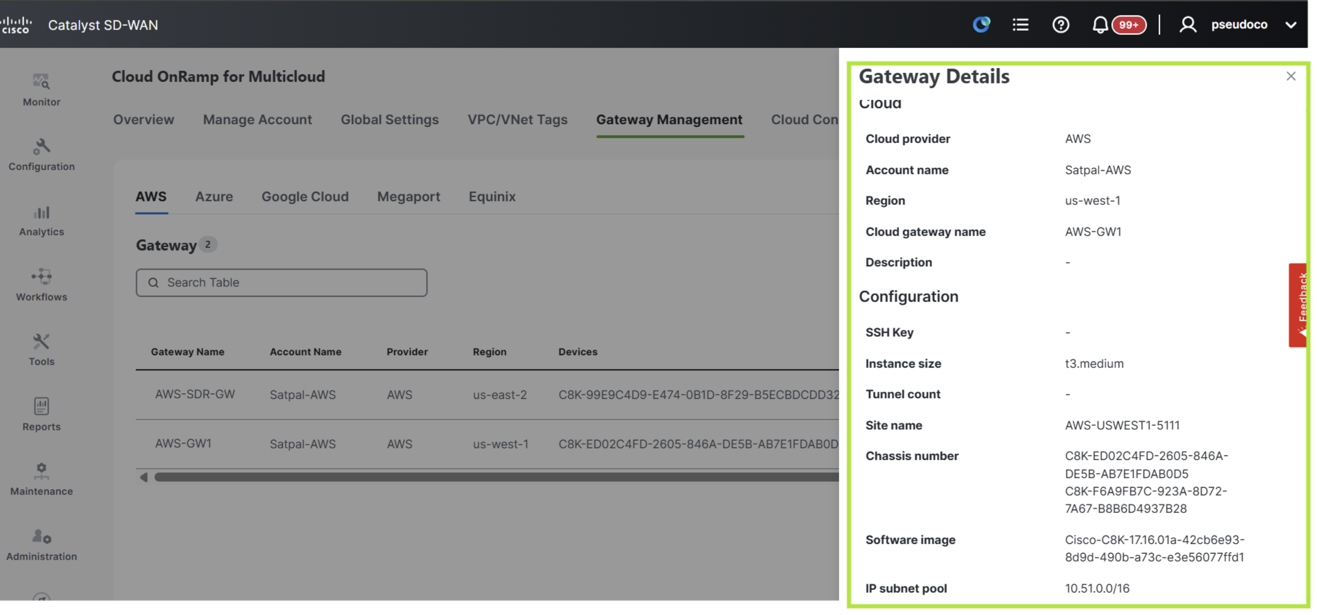
Task: Click the us-east-2 region cell
Action: coord(500,395)
